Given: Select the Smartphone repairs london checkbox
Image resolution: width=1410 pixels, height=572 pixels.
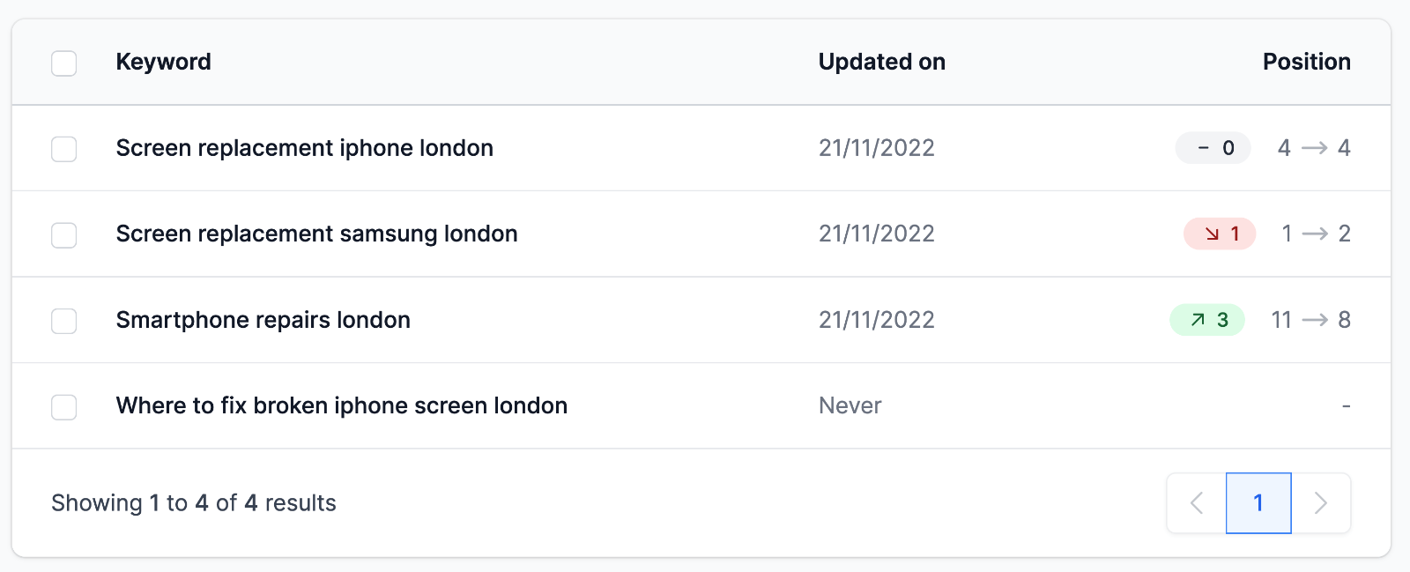Looking at the screenshot, I should [63, 321].
